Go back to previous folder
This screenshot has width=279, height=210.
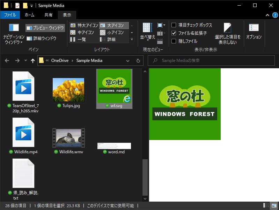[x=7, y=61]
